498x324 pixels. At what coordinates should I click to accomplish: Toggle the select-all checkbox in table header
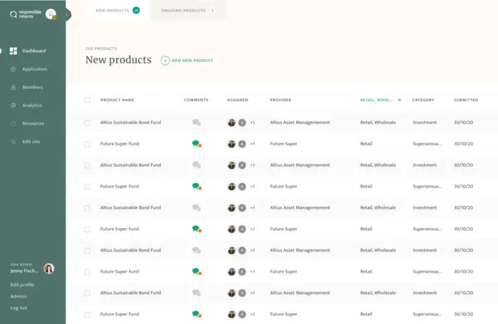pyautogui.click(x=88, y=100)
